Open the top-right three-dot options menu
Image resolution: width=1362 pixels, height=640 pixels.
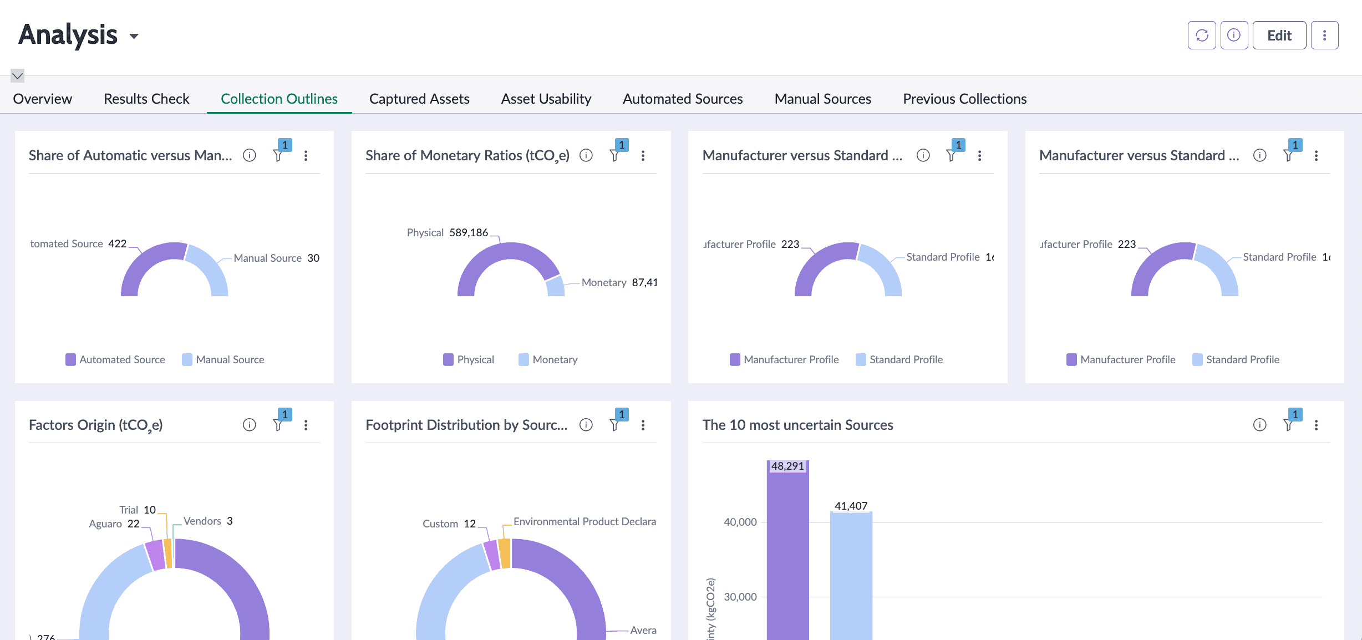1325,35
